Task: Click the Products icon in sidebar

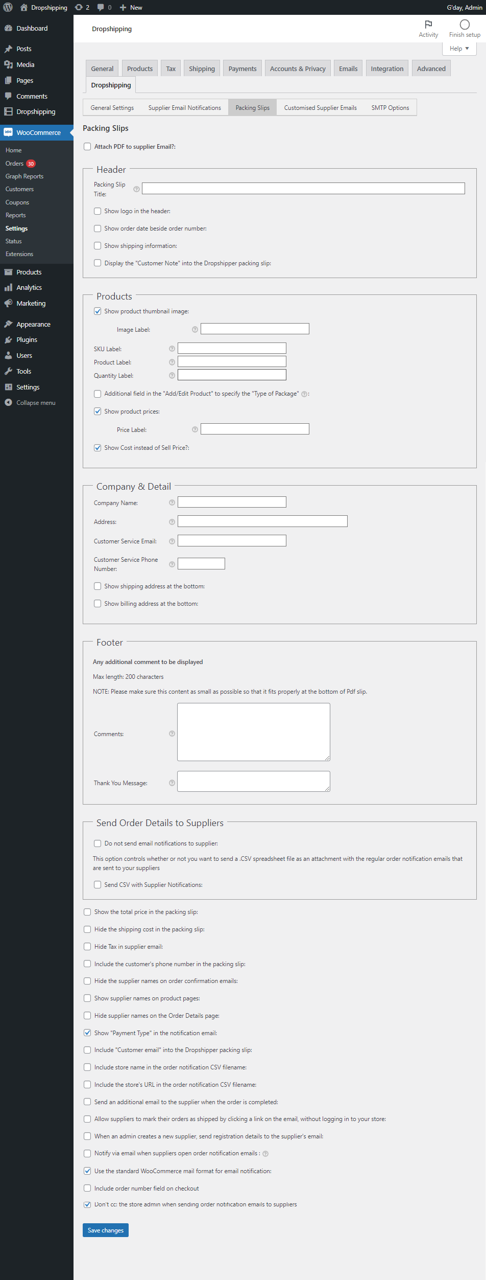Action: click(8, 272)
